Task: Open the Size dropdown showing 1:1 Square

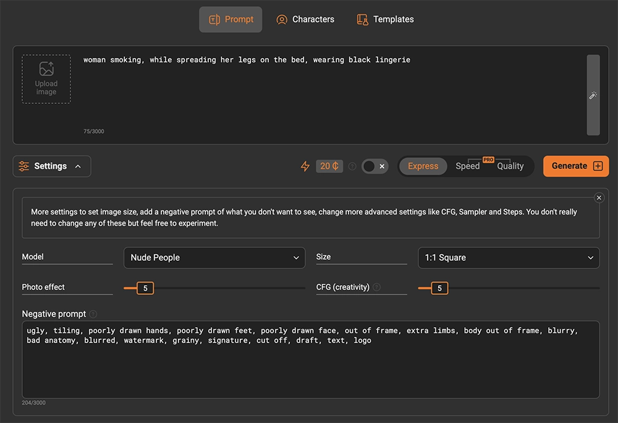Action: pos(508,257)
